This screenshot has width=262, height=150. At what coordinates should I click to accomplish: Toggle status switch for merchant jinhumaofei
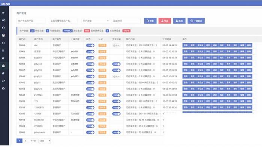[x=90, y=132]
